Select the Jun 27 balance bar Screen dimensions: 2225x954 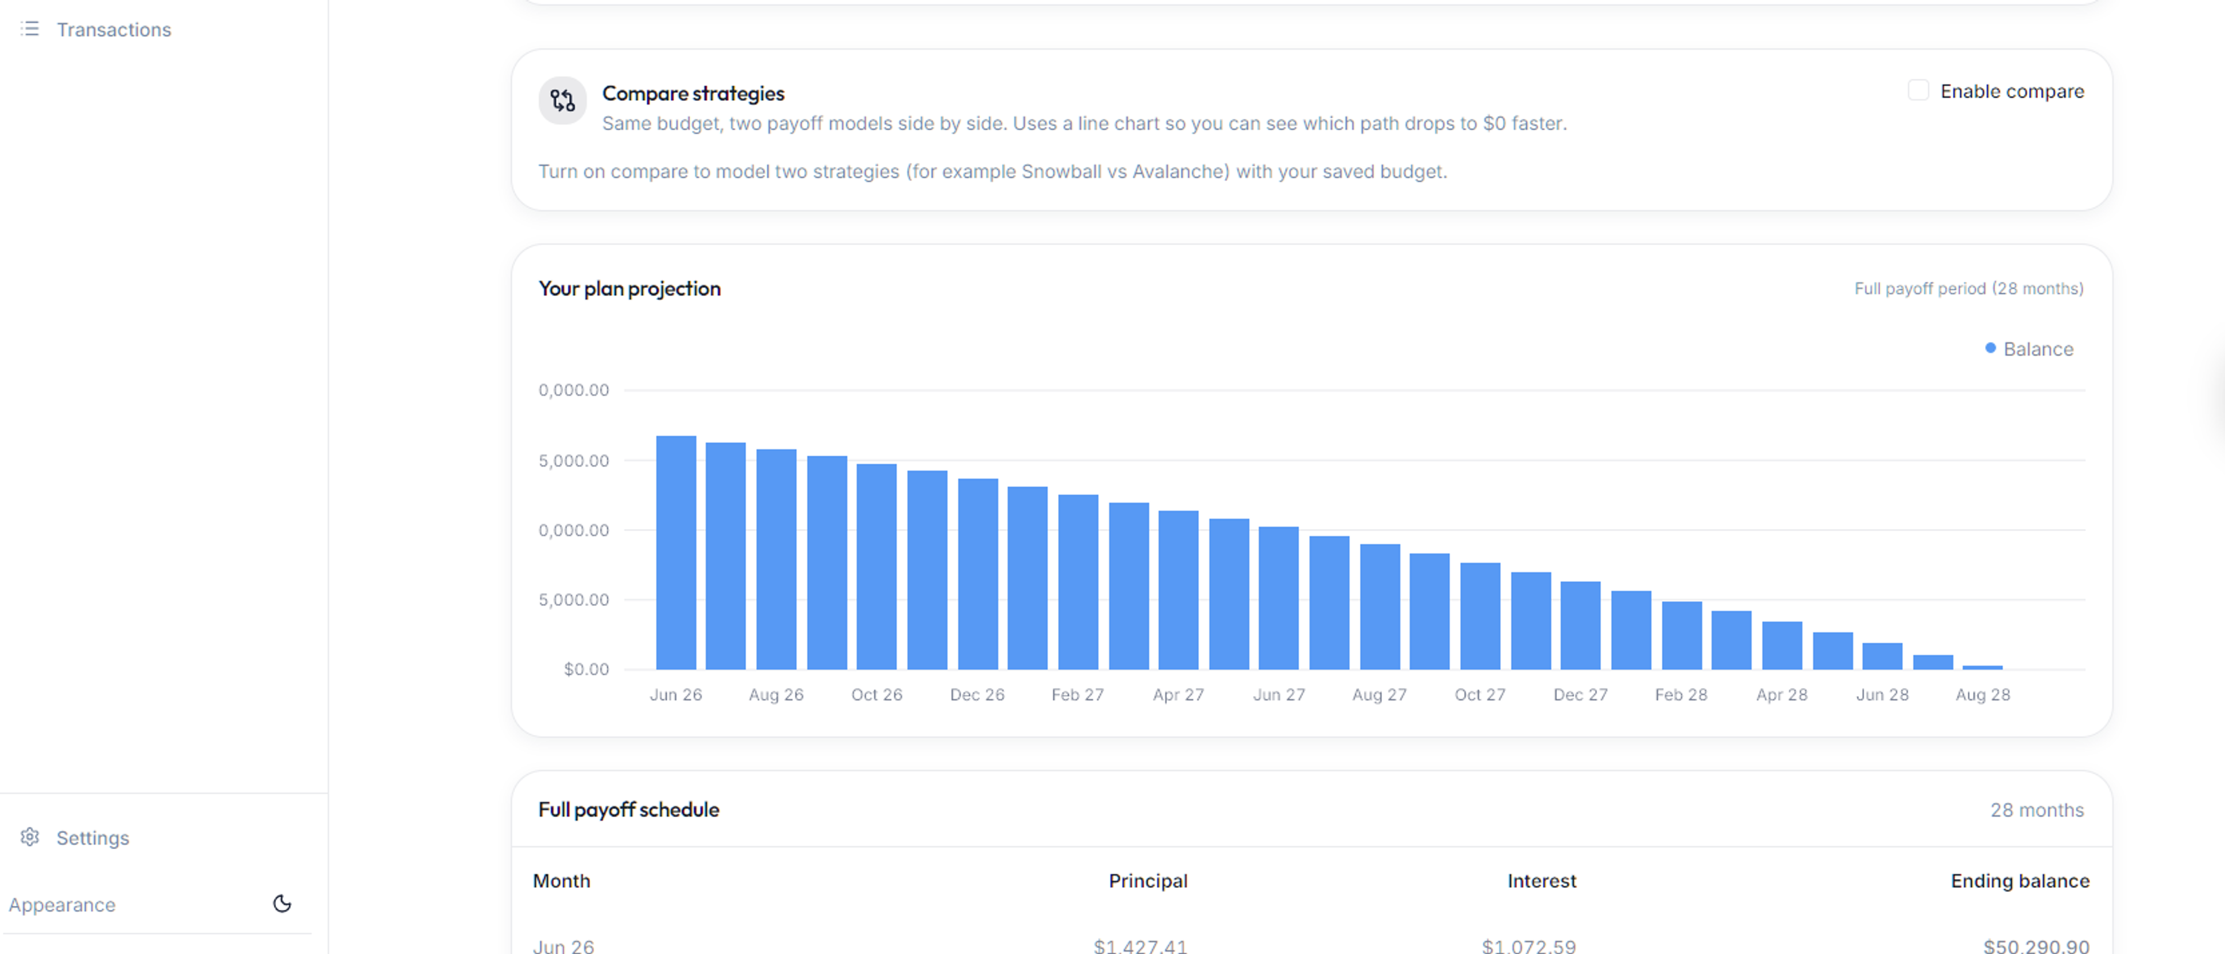(1278, 598)
